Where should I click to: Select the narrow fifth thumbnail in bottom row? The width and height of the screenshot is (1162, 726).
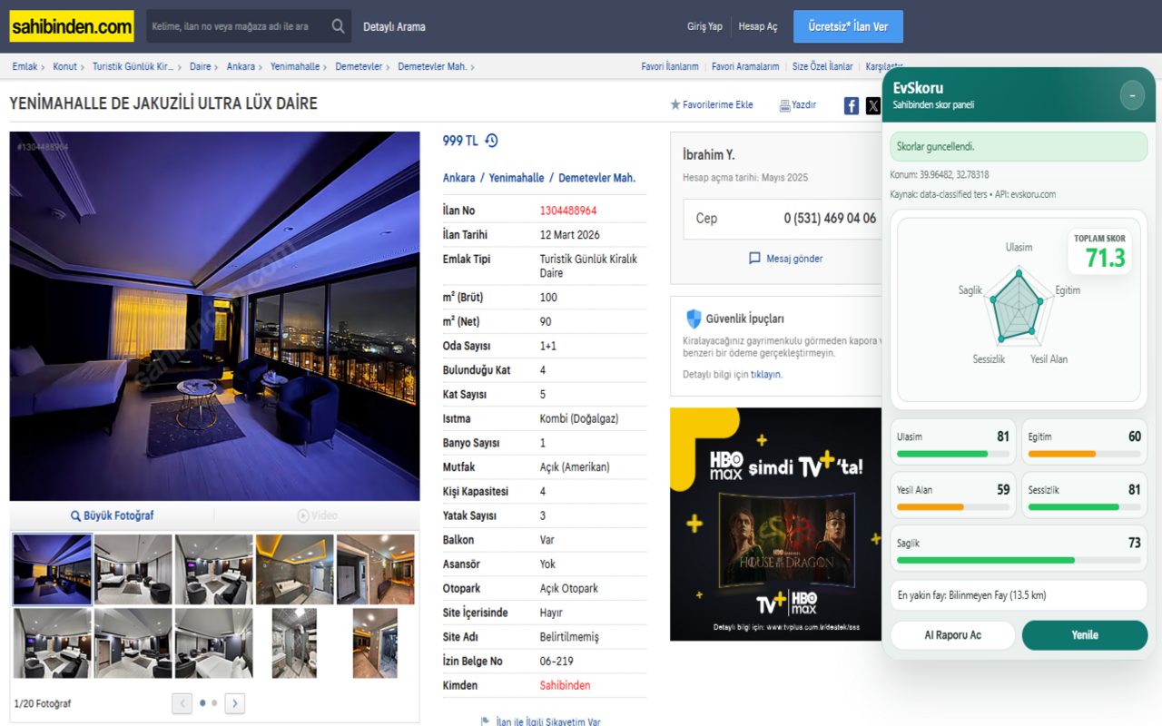click(376, 643)
